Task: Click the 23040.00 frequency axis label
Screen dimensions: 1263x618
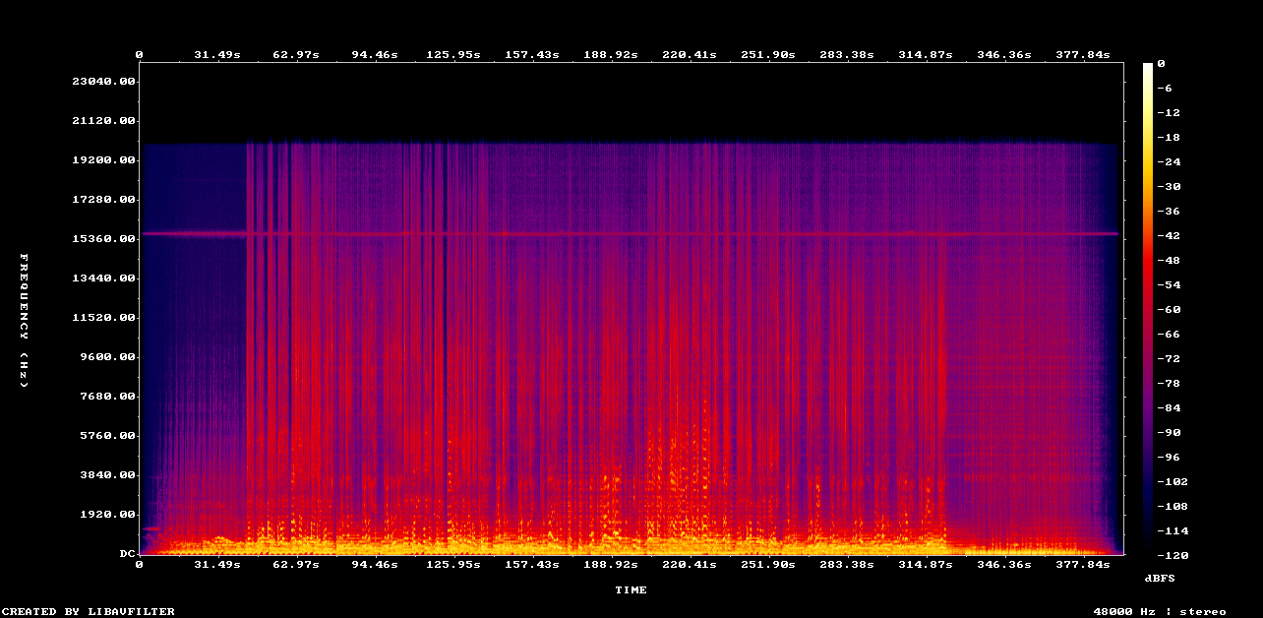Action: click(x=103, y=82)
